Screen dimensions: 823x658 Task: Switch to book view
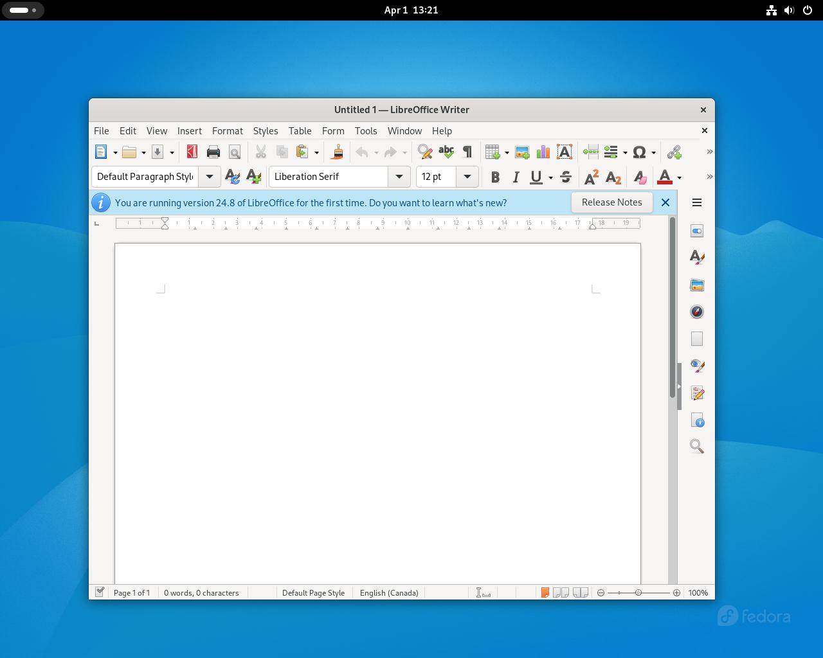(x=581, y=592)
